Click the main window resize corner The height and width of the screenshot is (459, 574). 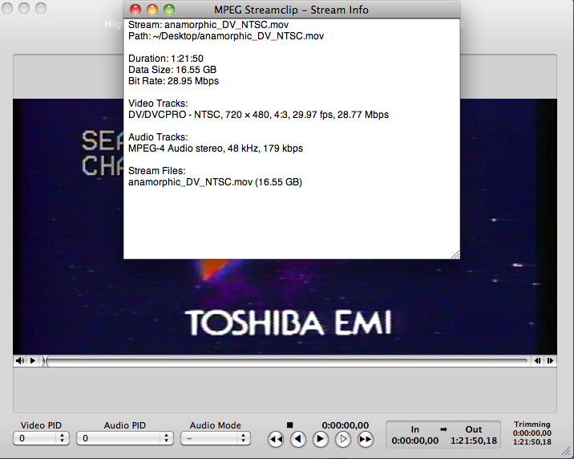click(567, 451)
